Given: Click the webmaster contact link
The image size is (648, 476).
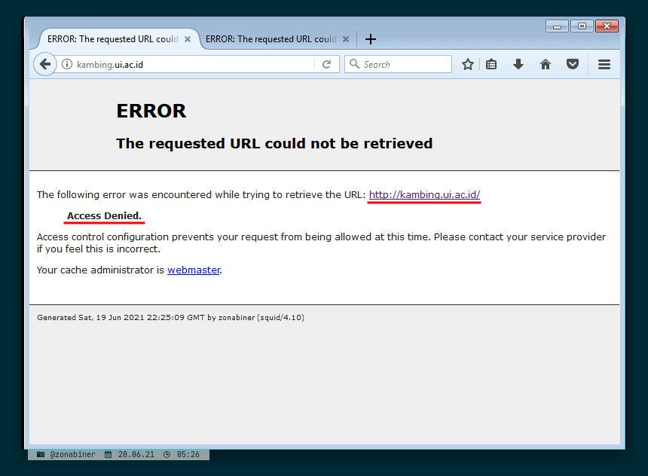Looking at the screenshot, I should click(x=193, y=270).
